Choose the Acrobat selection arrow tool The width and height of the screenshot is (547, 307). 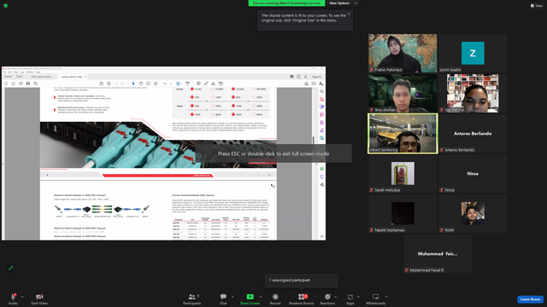[x=133, y=84]
